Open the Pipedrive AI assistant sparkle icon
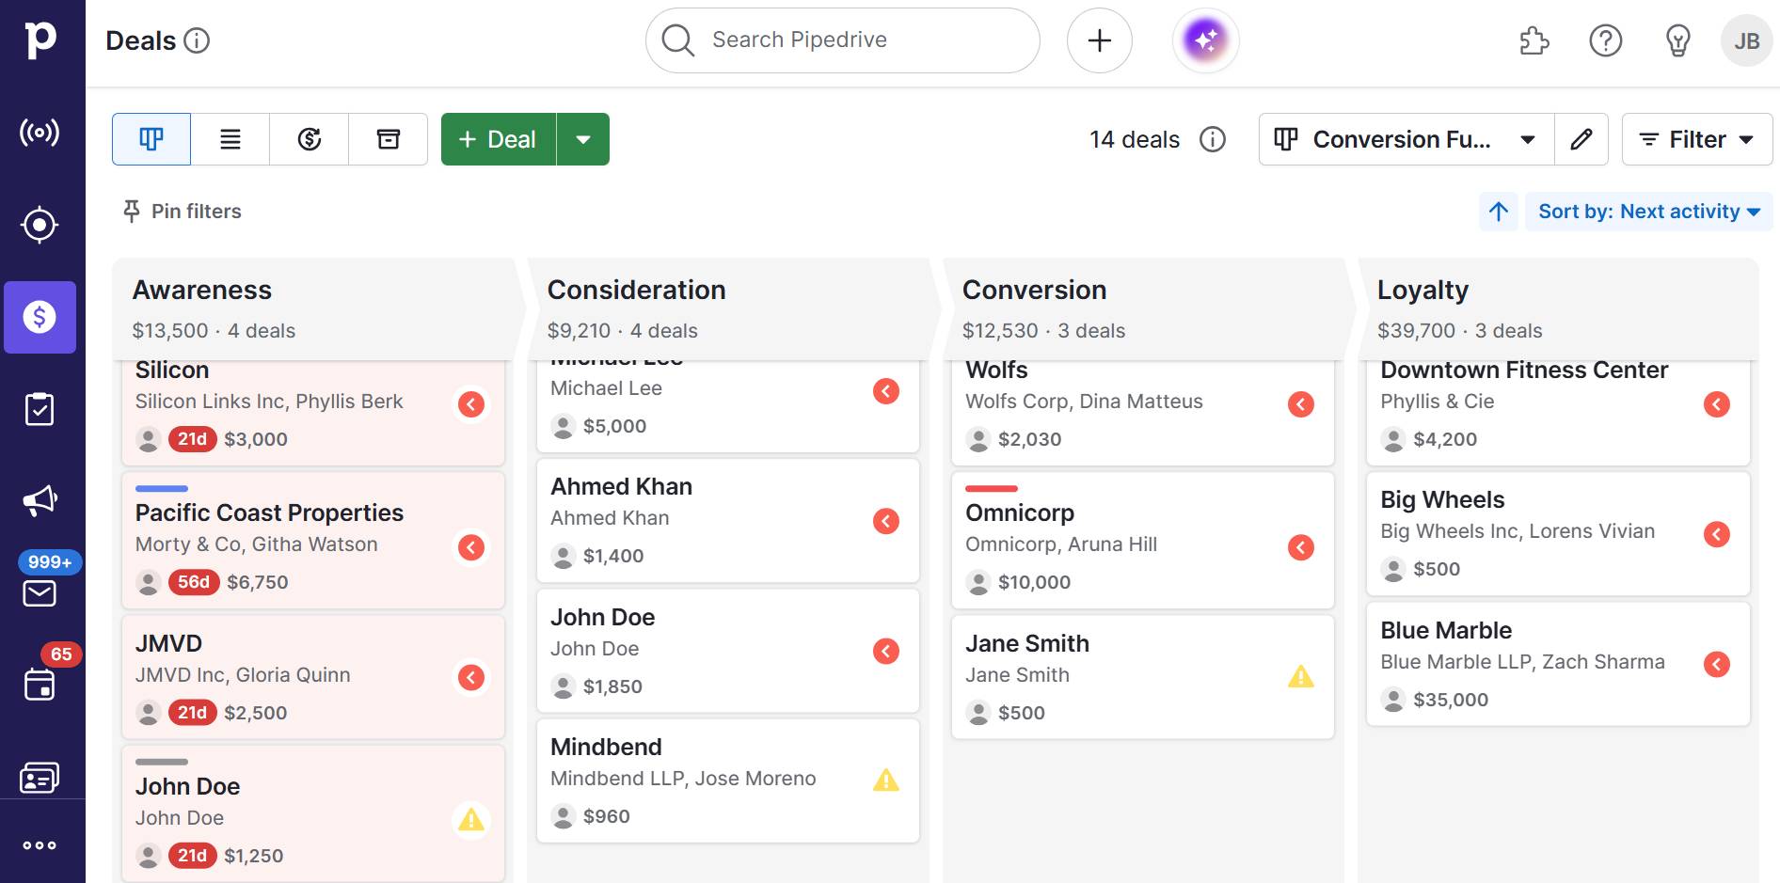This screenshot has width=1780, height=883. pos(1205,40)
